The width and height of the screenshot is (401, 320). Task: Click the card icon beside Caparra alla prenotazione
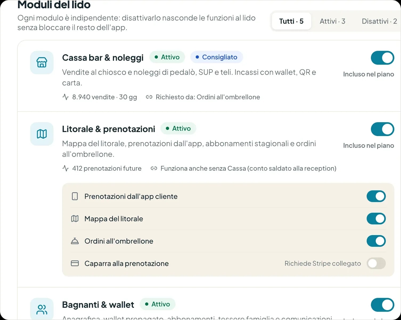pyautogui.click(x=75, y=264)
